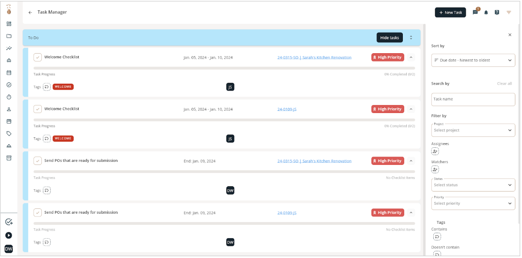Image resolution: width=522 pixels, height=258 pixels.
Task: Open the Sort by due date dropdown
Action: (x=473, y=60)
